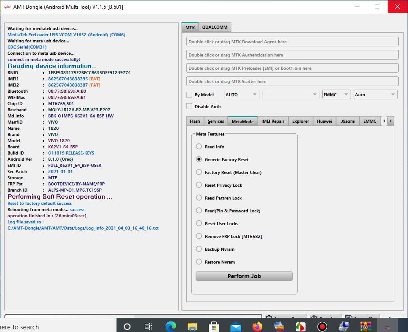This screenshot has width=408, height=332.
Task: Launch Firefox from the taskbar
Action: tap(257, 326)
